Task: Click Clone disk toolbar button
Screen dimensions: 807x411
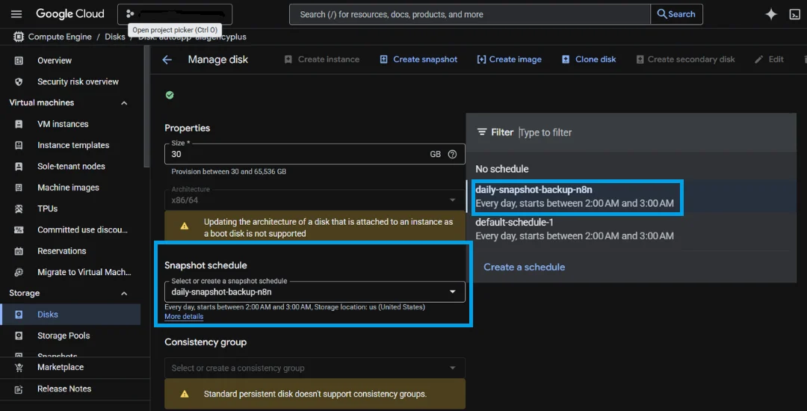Action: coord(589,59)
